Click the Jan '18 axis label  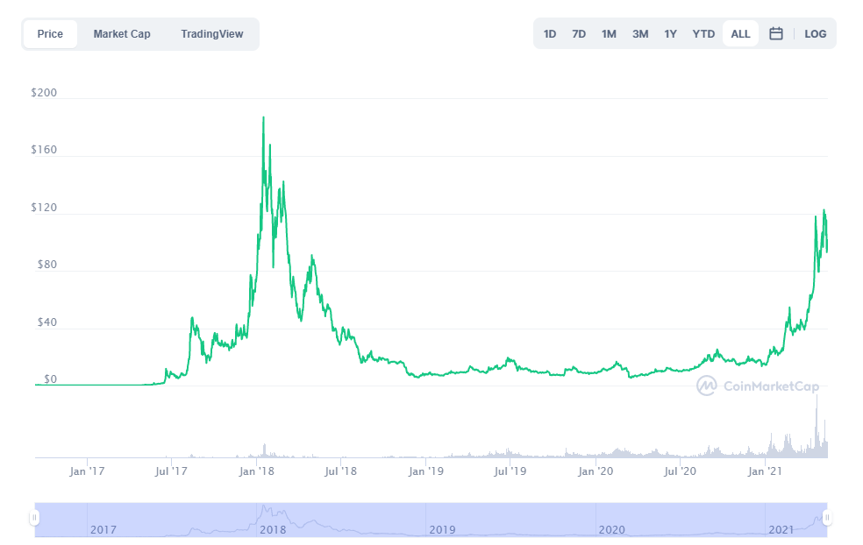[x=256, y=471]
